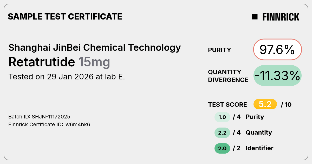Click the Identifier score row label

(259, 148)
